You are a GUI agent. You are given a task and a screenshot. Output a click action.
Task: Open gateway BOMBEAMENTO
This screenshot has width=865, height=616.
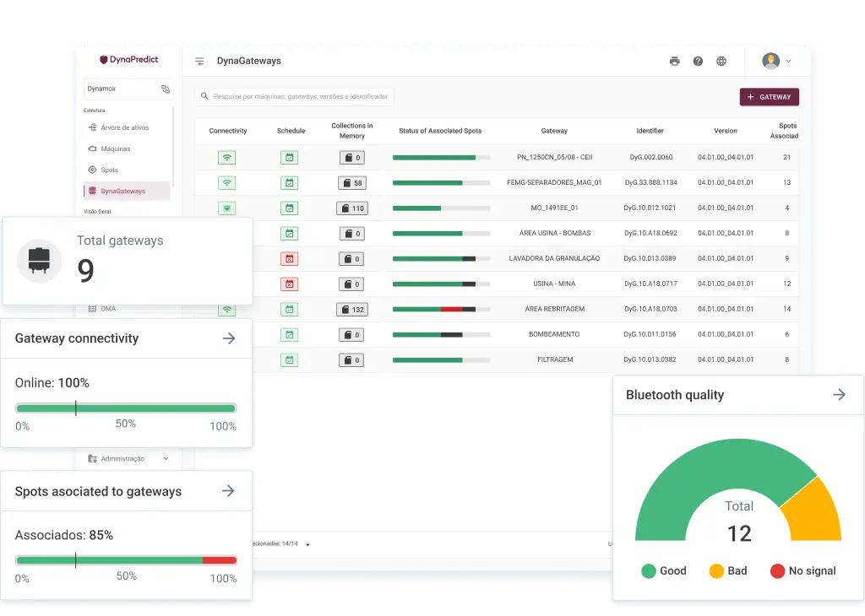click(554, 334)
